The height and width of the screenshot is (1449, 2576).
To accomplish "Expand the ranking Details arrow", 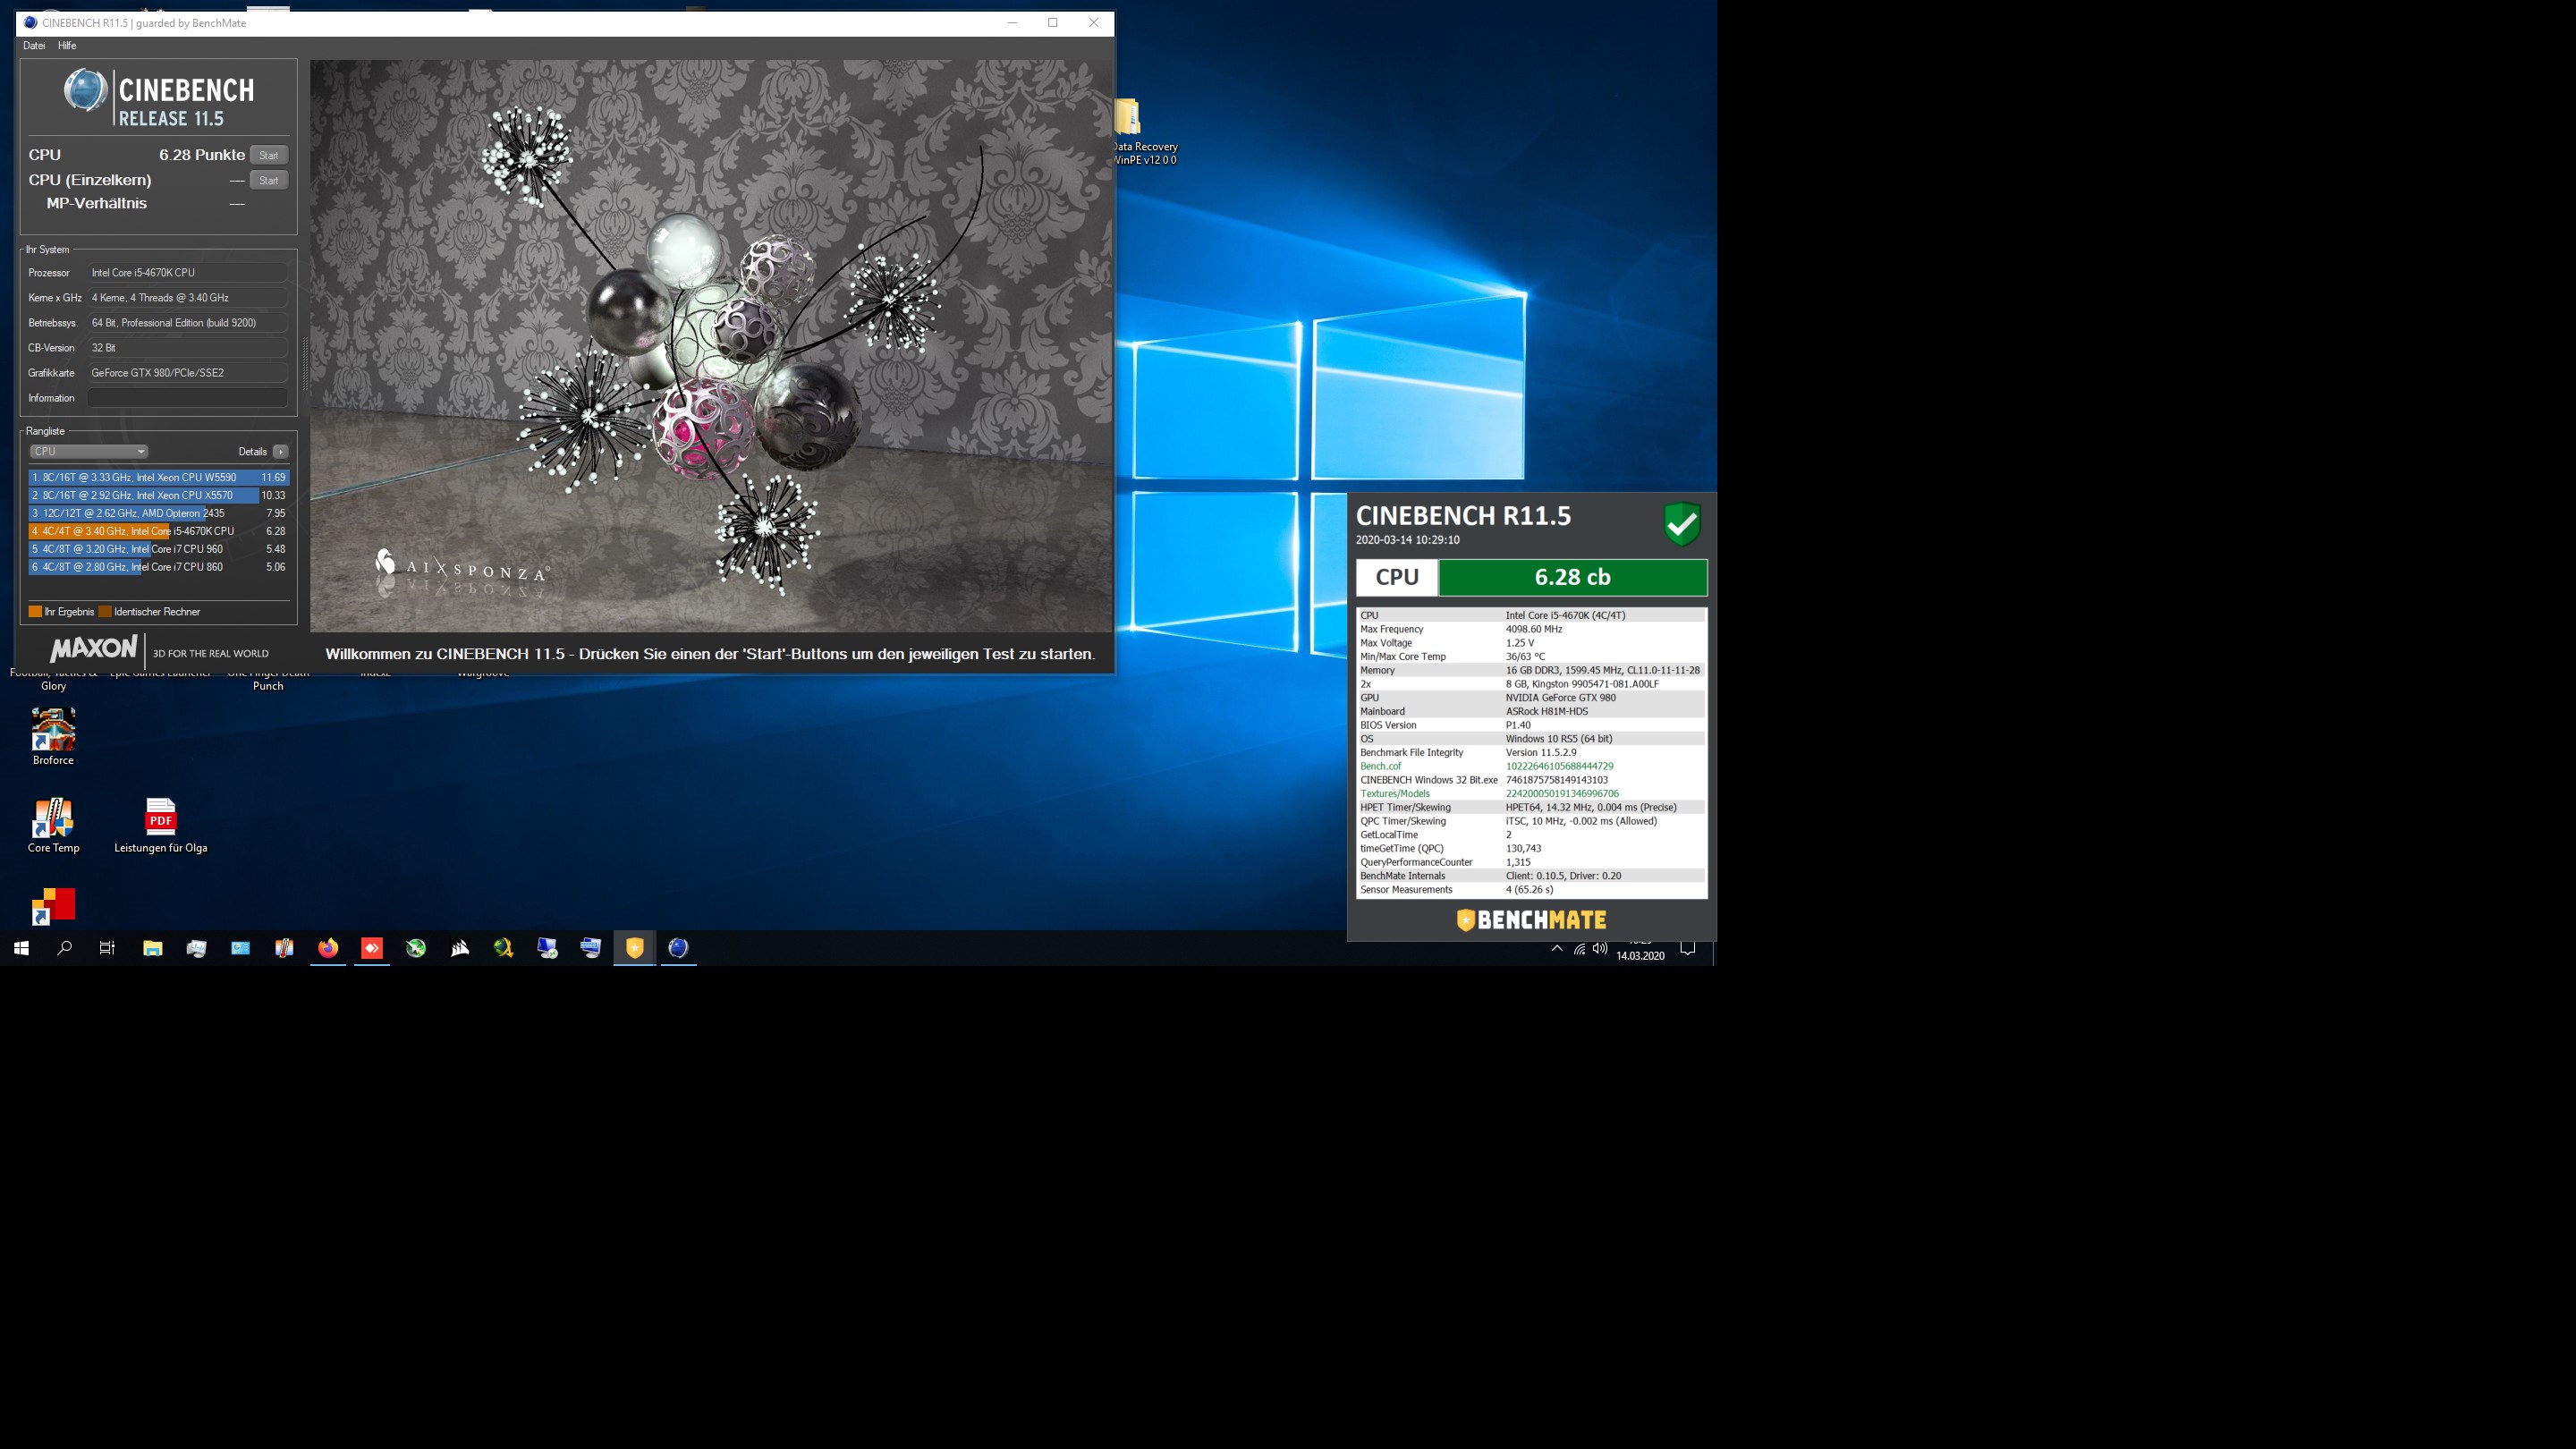I will [x=281, y=451].
